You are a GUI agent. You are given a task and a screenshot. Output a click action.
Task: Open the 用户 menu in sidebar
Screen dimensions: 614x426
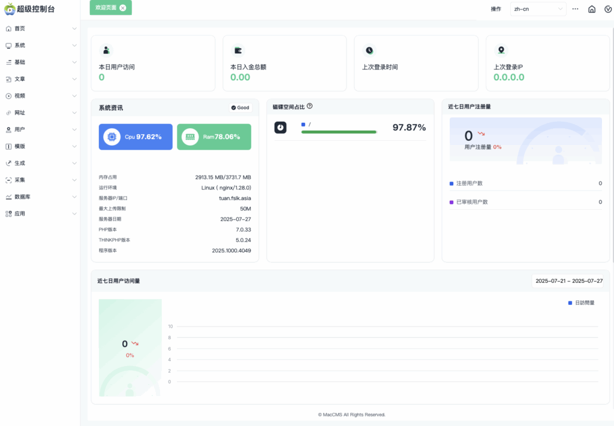point(40,129)
